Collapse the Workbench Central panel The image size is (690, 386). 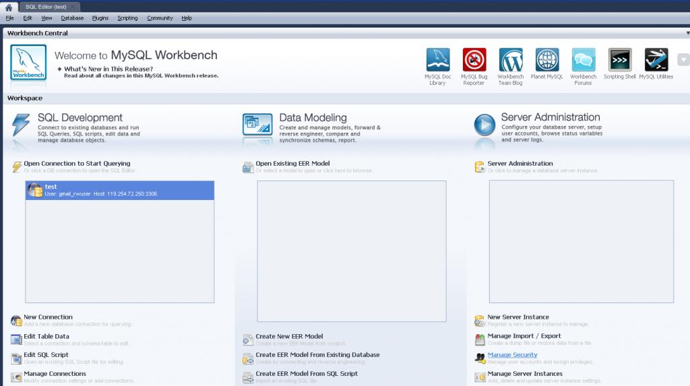tap(687, 32)
